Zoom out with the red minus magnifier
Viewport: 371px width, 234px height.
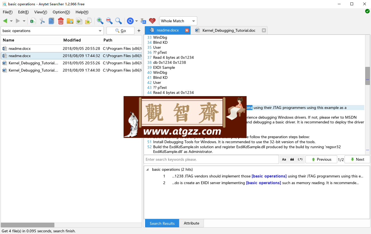(109, 21)
